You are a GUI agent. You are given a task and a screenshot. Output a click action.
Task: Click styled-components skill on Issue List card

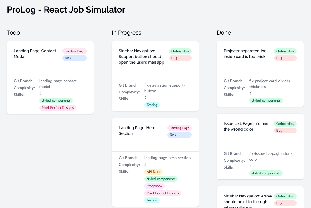coord(266,173)
